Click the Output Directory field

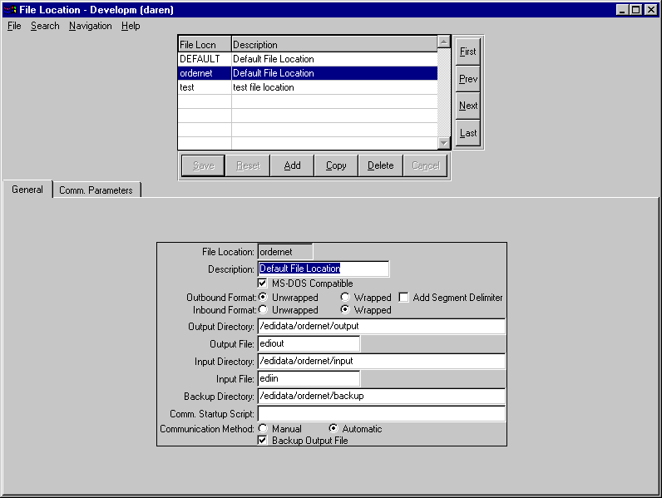point(381,326)
